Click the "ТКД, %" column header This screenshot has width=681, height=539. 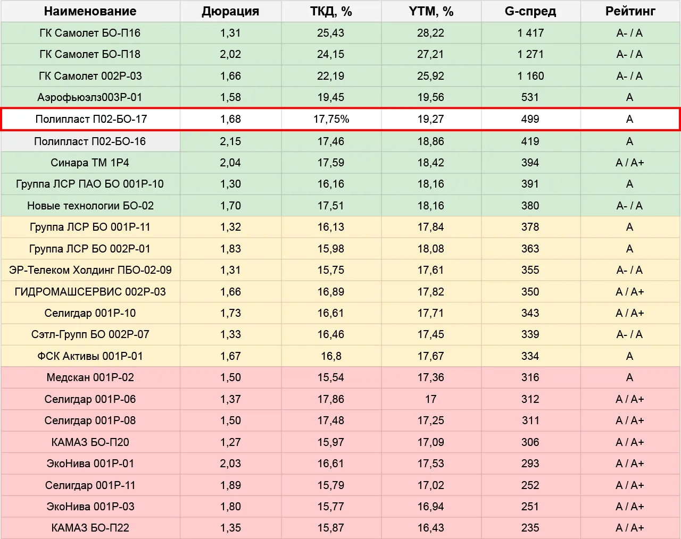tap(331, 11)
